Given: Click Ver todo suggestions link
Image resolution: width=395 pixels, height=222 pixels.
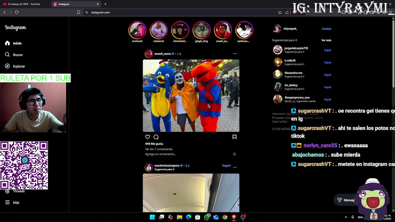Looking at the screenshot, I should (x=326, y=40).
